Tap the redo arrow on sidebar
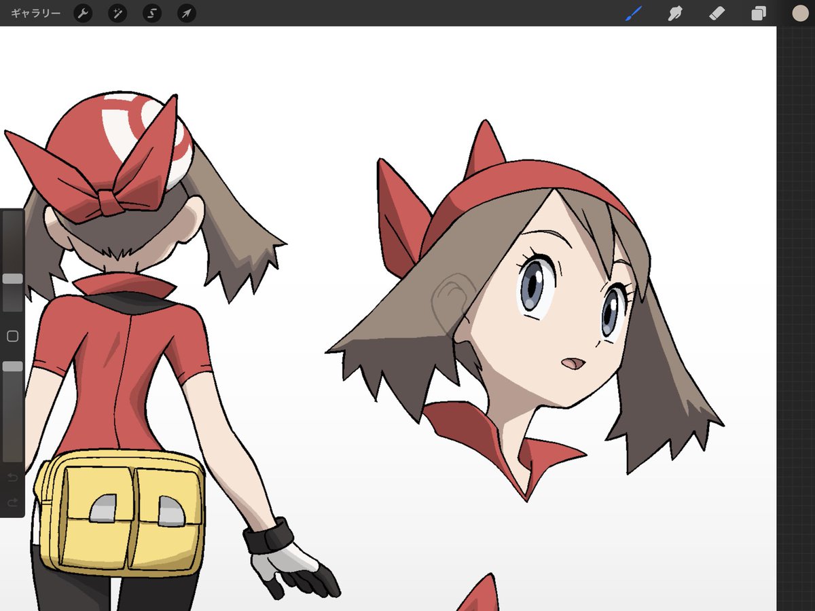 pos(12,502)
